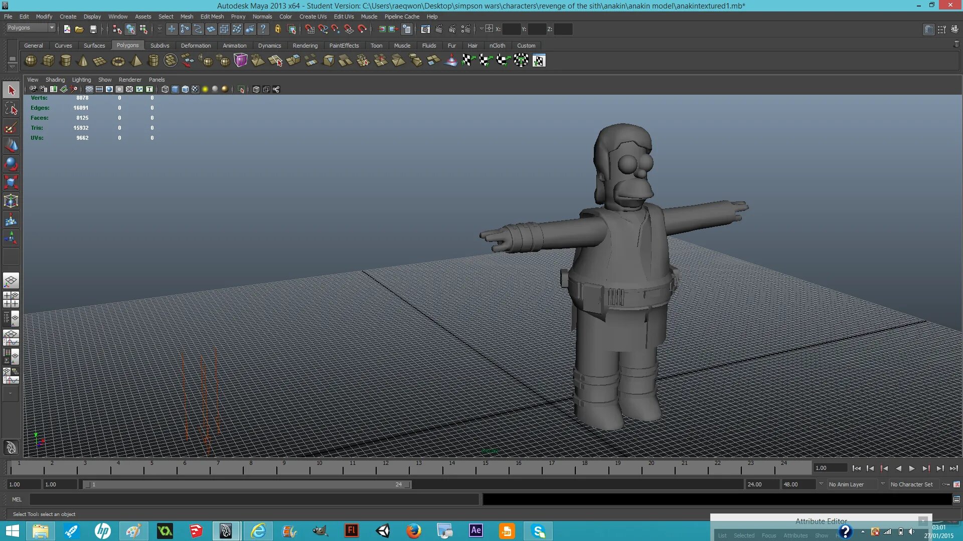The image size is (963, 541).
Task: Toggle X-Ray viewport mode
Action: (x=256, y=89)
